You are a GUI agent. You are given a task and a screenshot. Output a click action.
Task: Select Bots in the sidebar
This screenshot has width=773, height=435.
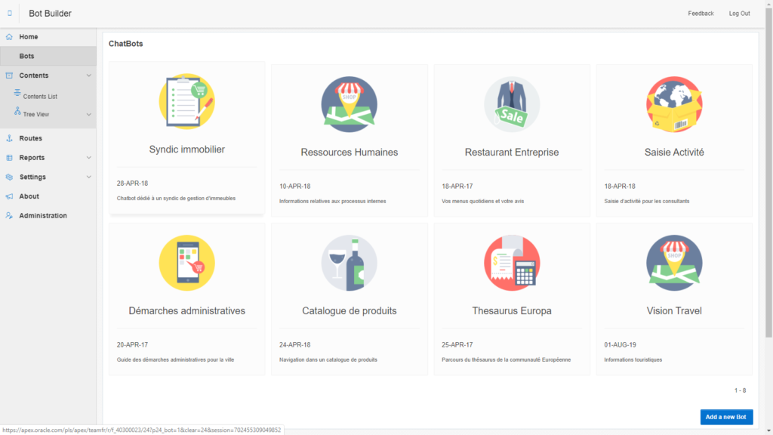point(48,56)
